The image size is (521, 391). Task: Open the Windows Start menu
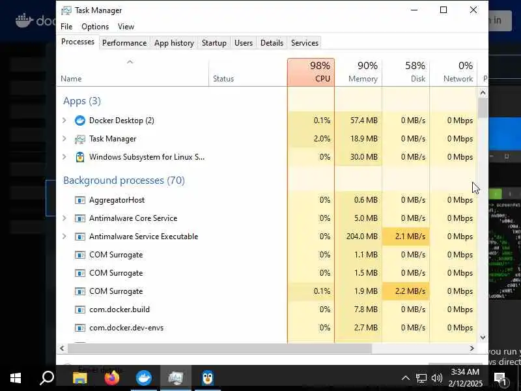click(x=16, y=378)
